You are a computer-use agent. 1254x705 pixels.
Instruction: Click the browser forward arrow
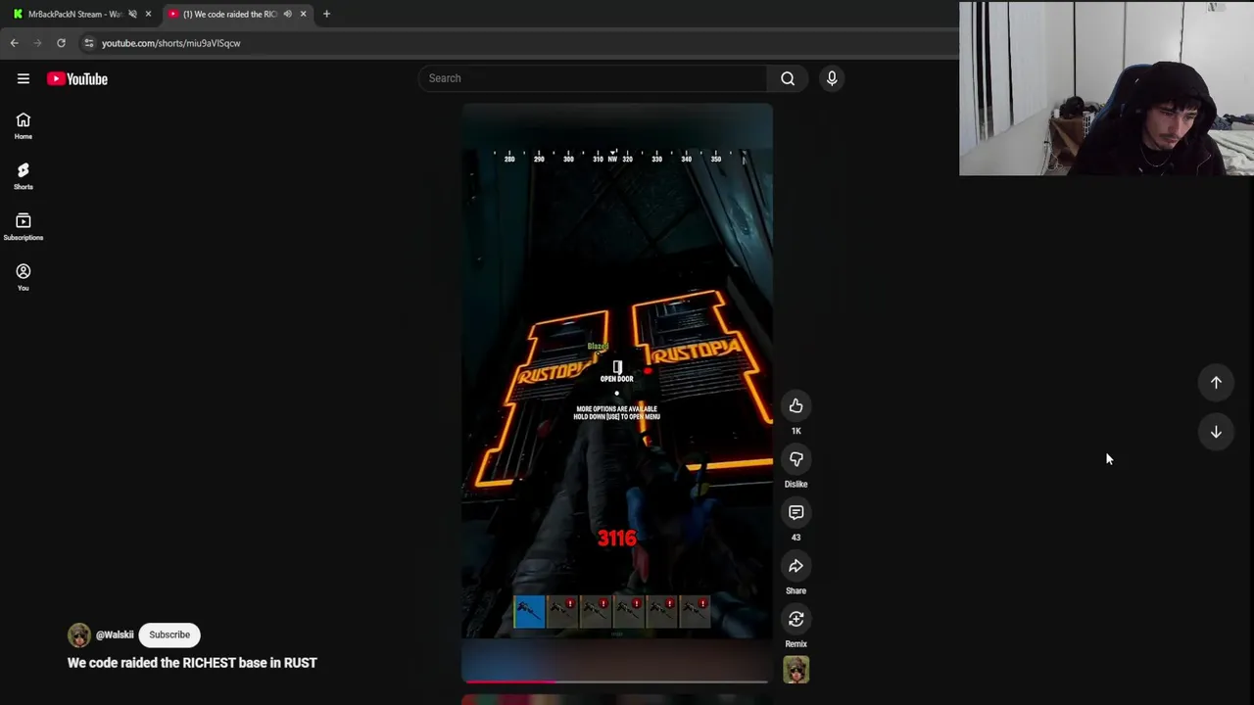point(37,43)
